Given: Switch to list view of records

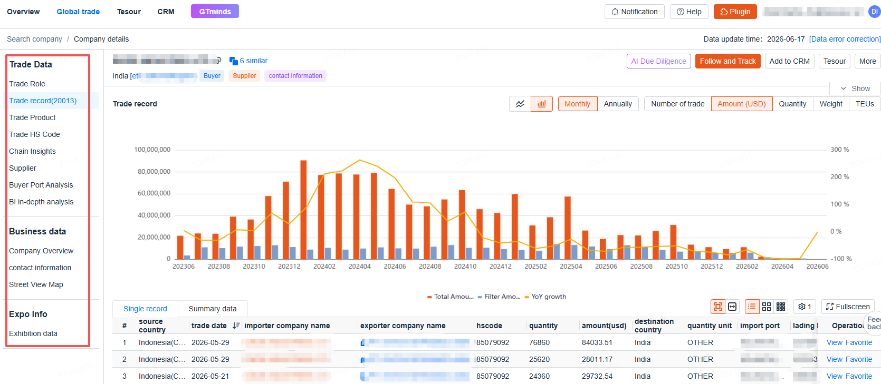Looking at the screenshot, I should [x=752, y=307].
